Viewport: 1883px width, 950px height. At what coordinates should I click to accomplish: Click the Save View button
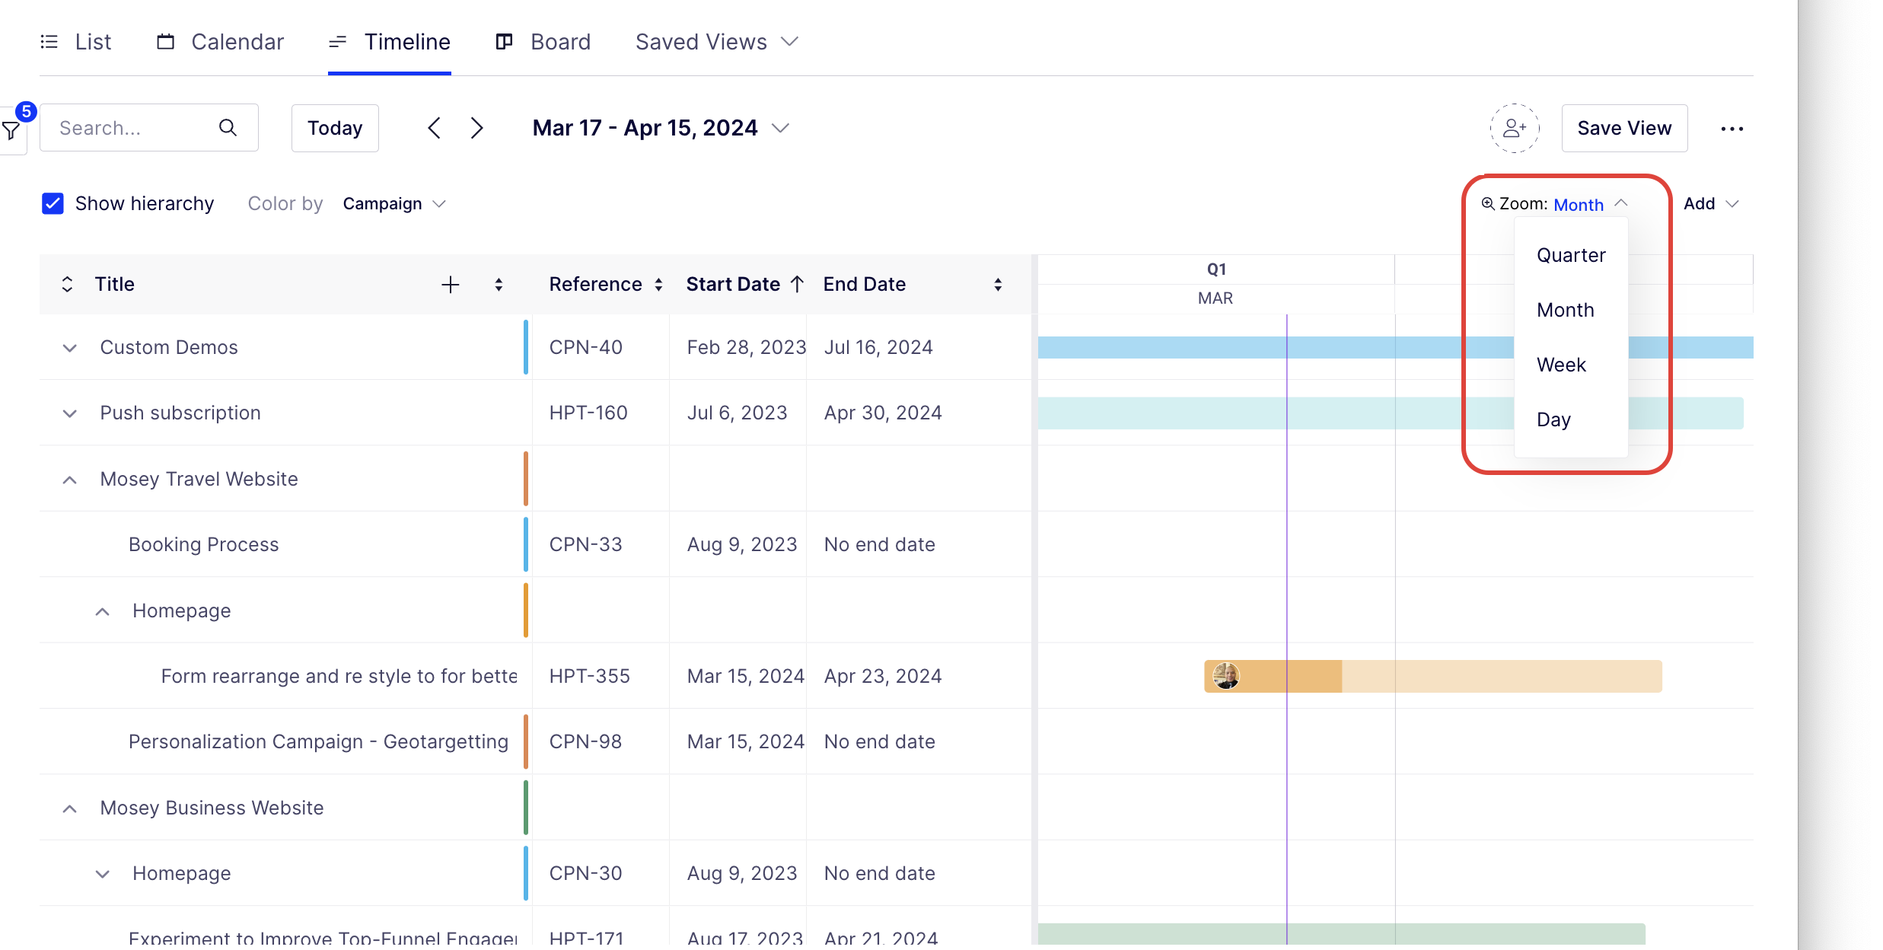[x=1624, y=128]
